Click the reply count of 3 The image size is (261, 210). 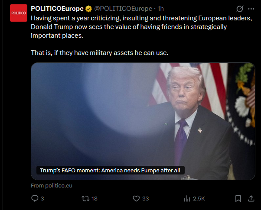[42, 198]
